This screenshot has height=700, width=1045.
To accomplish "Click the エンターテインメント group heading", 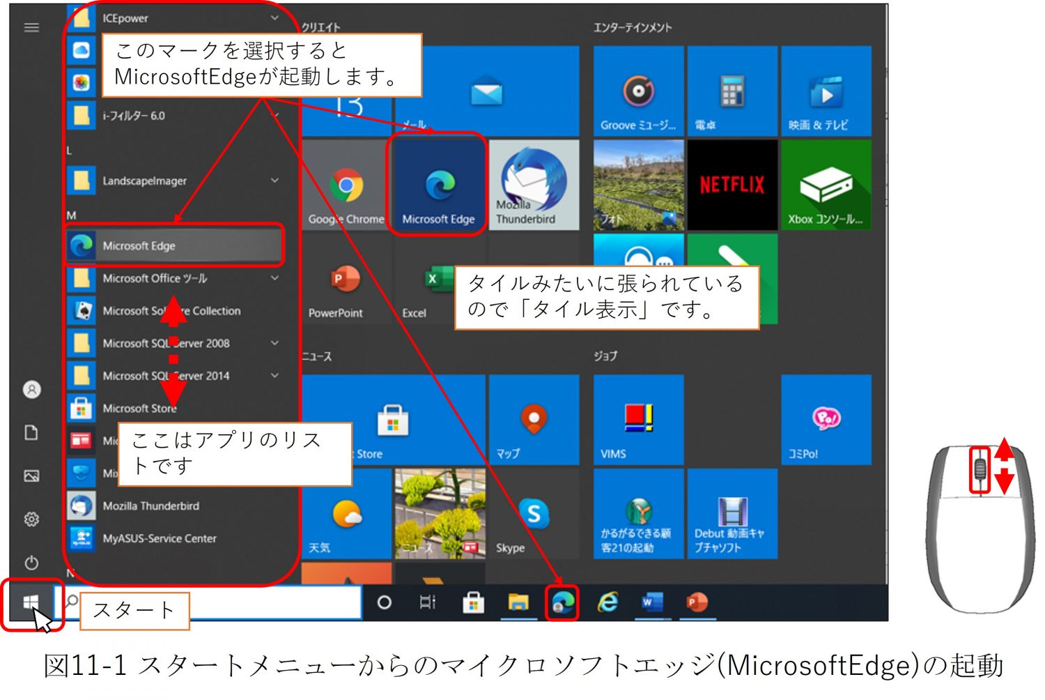I will [x=633, y=28].
